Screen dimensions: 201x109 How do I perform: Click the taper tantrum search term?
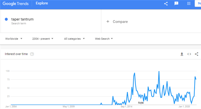[x=22, y=19]
